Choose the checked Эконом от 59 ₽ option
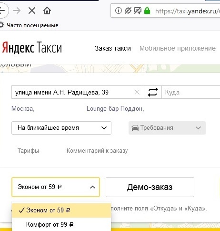This screenshot has width=220, height=231. point(61,210)
